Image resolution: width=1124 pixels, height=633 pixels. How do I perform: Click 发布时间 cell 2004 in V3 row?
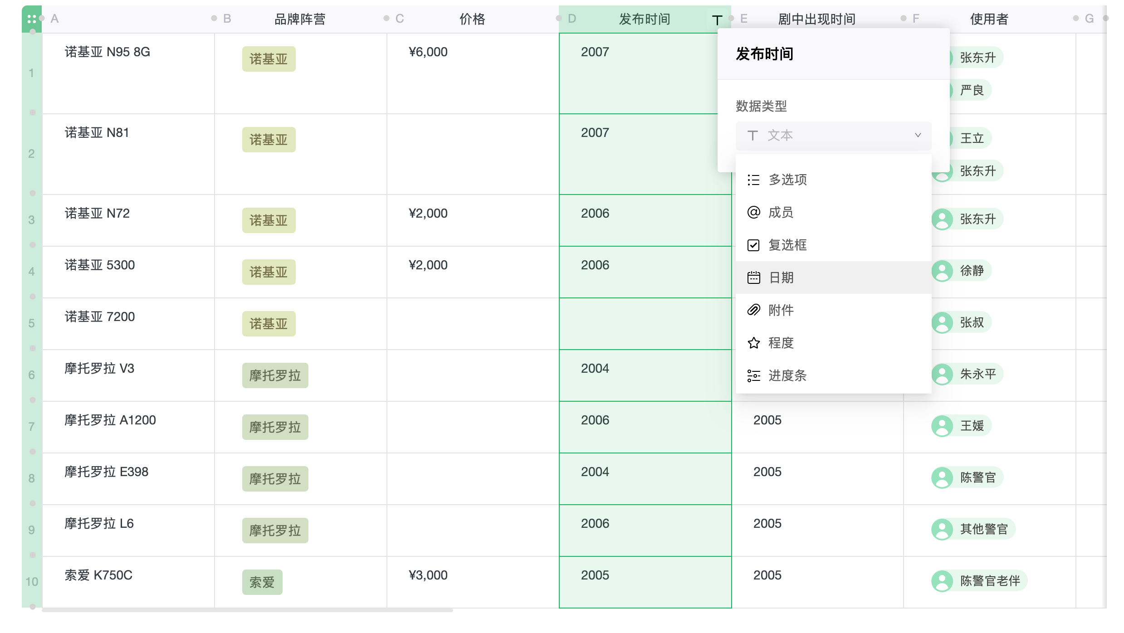coord(645,376)
